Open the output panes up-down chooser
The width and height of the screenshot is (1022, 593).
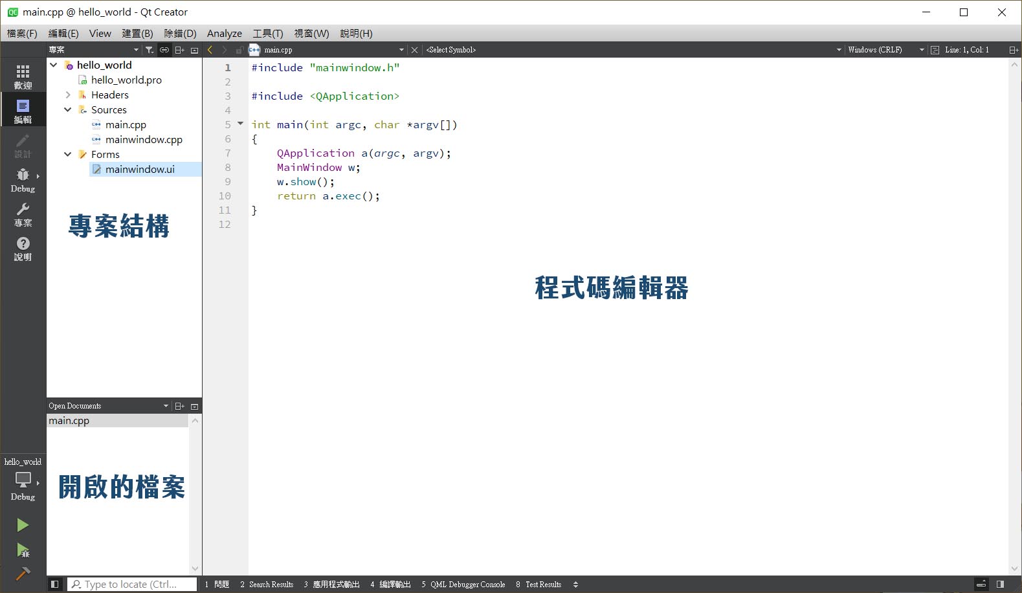(575, 585)
